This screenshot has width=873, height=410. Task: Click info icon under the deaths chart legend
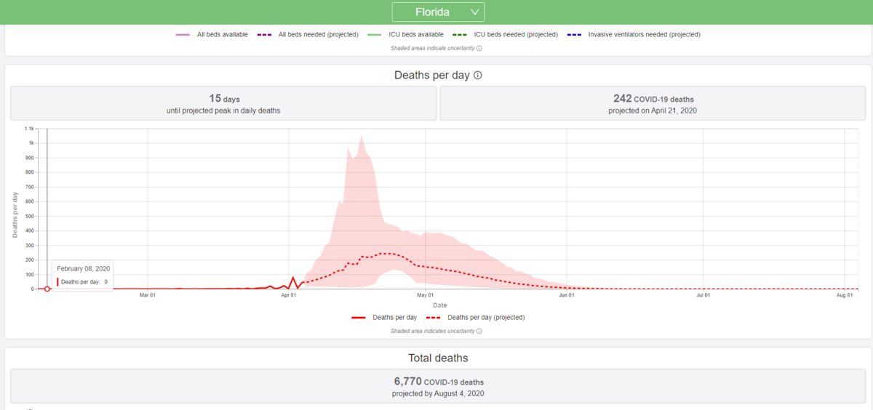479,331
